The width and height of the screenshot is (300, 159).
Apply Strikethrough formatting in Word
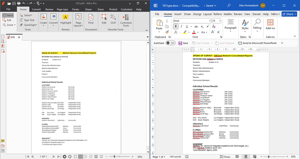coord(196,26)
